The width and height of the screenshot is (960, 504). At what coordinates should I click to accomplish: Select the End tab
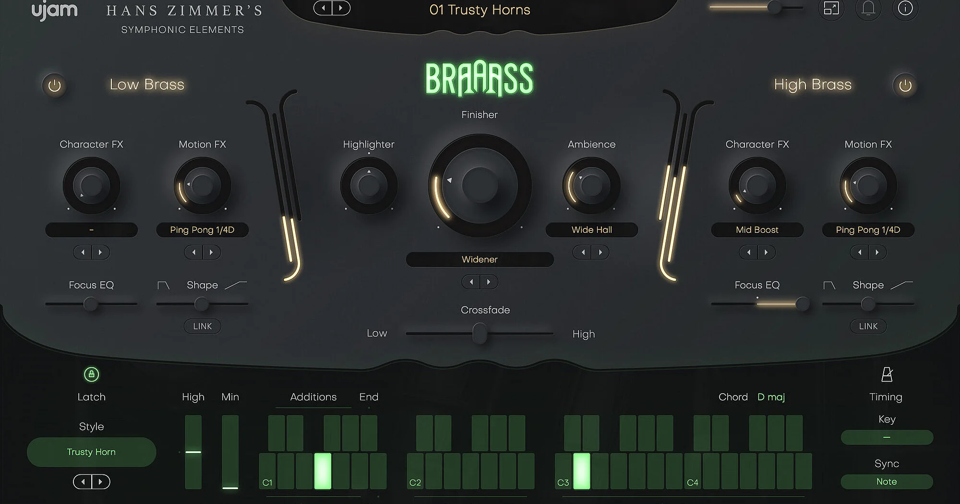368,396
